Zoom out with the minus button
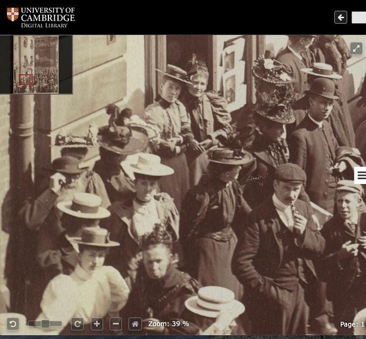366x339 pixels. (x=116, y=324)
